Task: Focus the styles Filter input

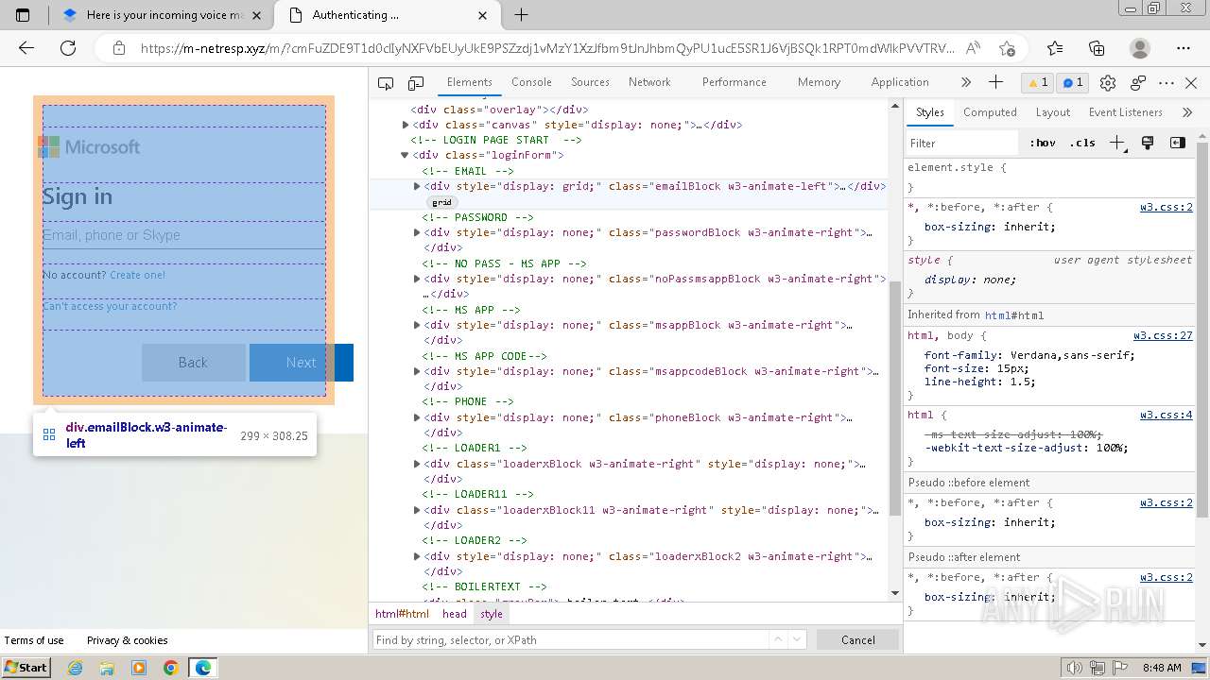Action: [x=964, y=144]
